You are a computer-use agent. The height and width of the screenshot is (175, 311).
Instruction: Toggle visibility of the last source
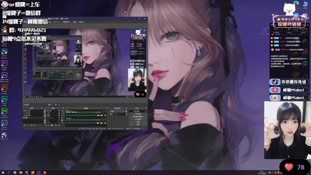tap(59, 122)
